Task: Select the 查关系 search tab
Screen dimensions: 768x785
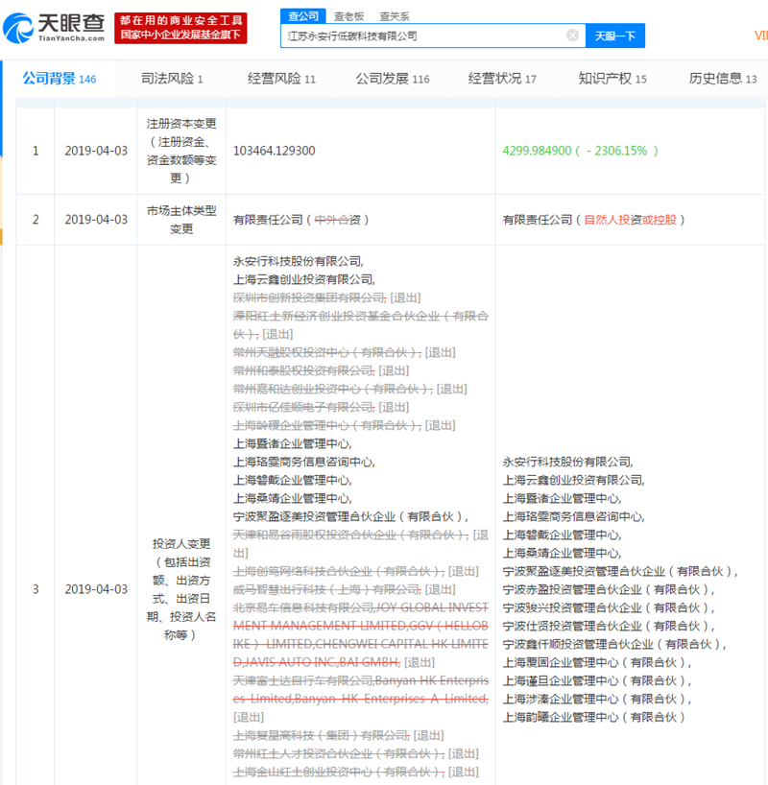Action: 395,16
